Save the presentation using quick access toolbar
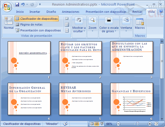This screenshot has width=165, height=127. (x=17, y=5)
